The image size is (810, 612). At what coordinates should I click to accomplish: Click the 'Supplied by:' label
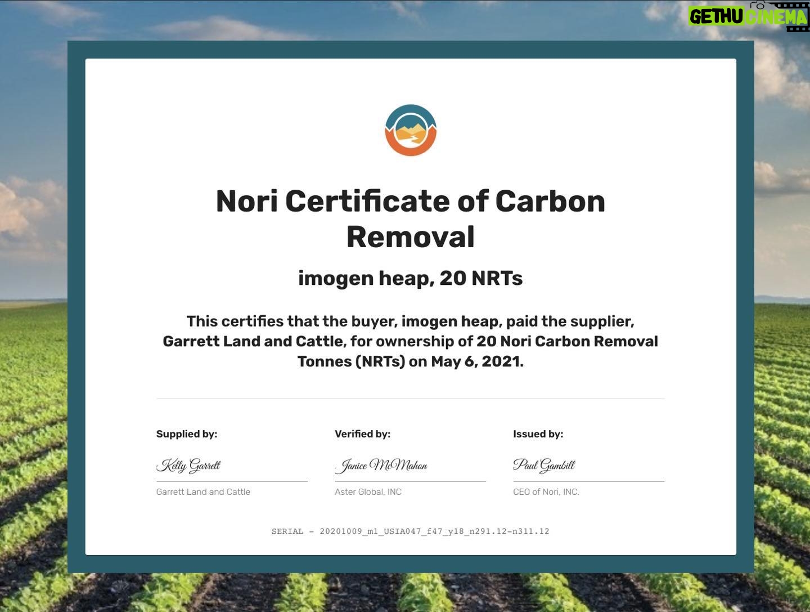tap(187, 434)
